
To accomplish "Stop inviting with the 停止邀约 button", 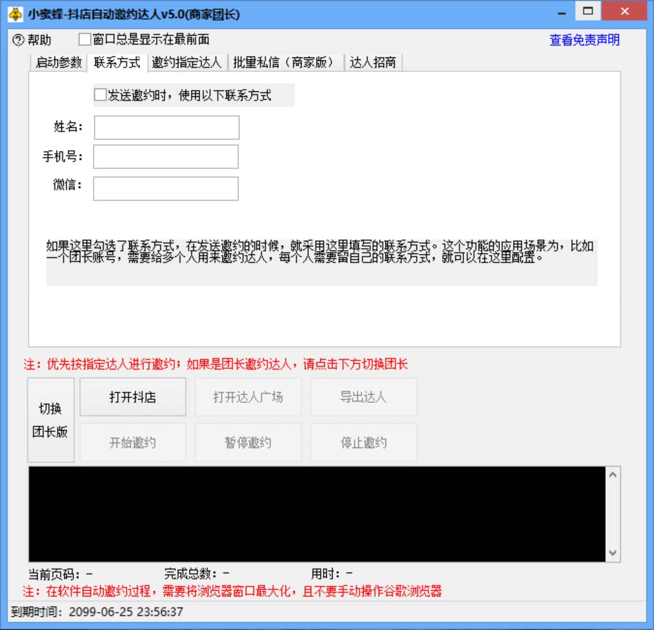I will pos(364,442).
